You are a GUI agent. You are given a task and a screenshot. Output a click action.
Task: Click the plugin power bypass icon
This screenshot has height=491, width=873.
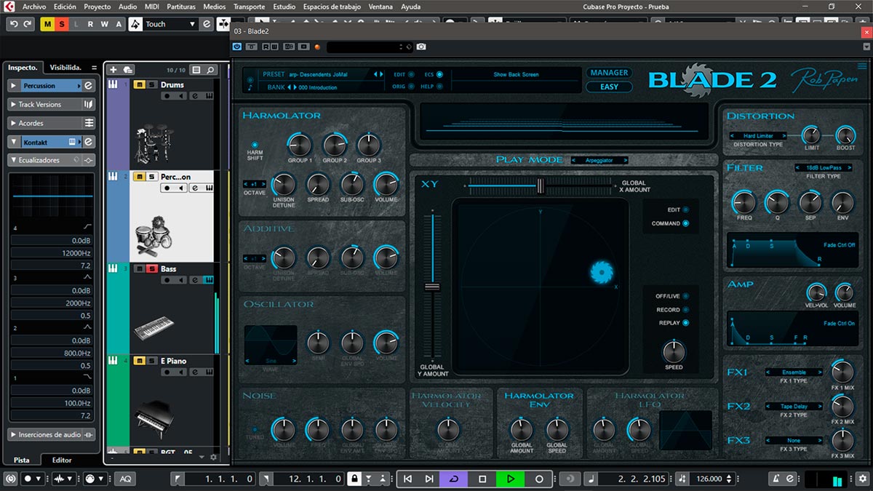237,47
